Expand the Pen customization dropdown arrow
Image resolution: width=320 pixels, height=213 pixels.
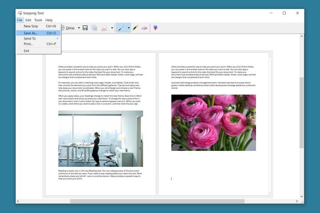point(128,28)
